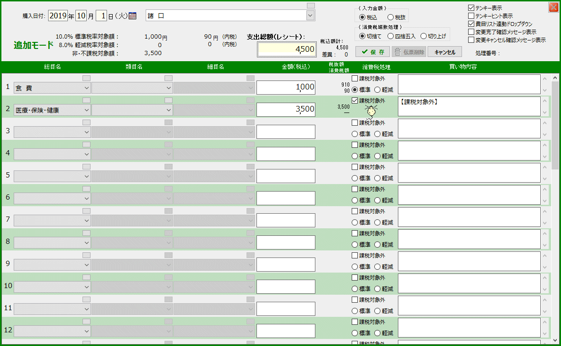Click the 支出総額 receipt total field

click(x=287, y=49)
